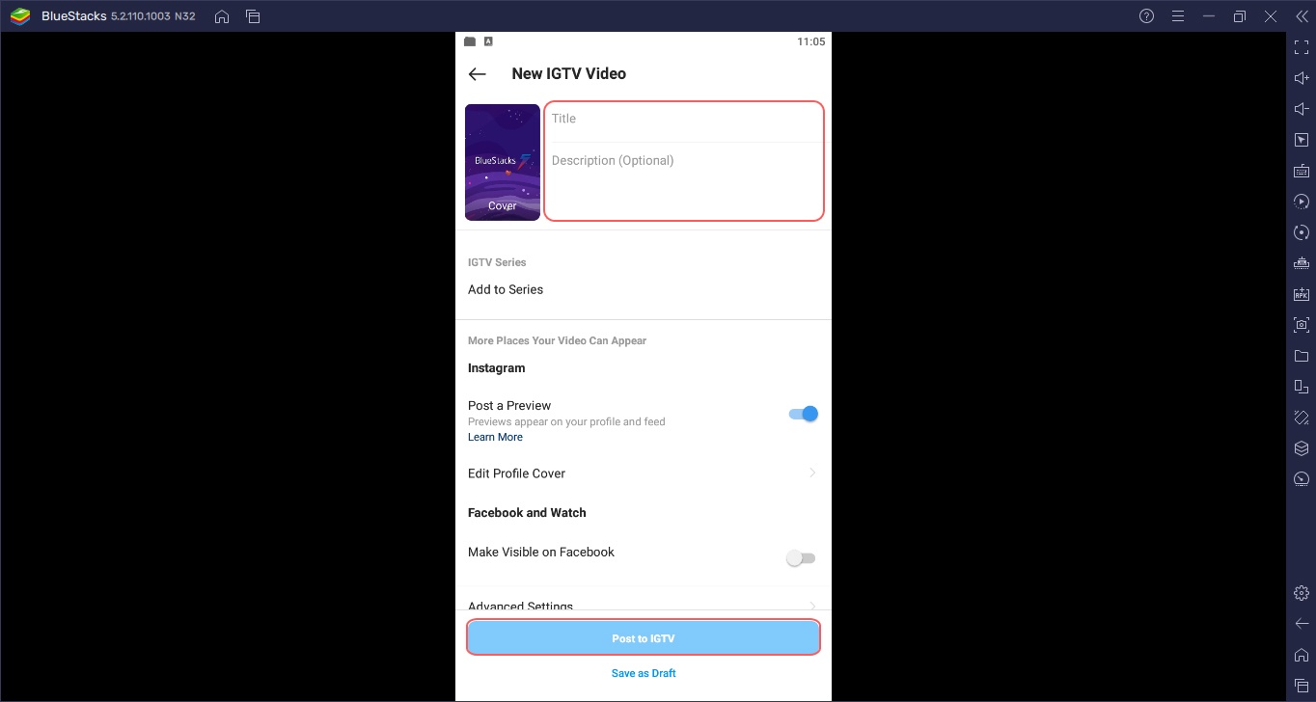Open sync operations icon in sidebar

pos(1302,232)
